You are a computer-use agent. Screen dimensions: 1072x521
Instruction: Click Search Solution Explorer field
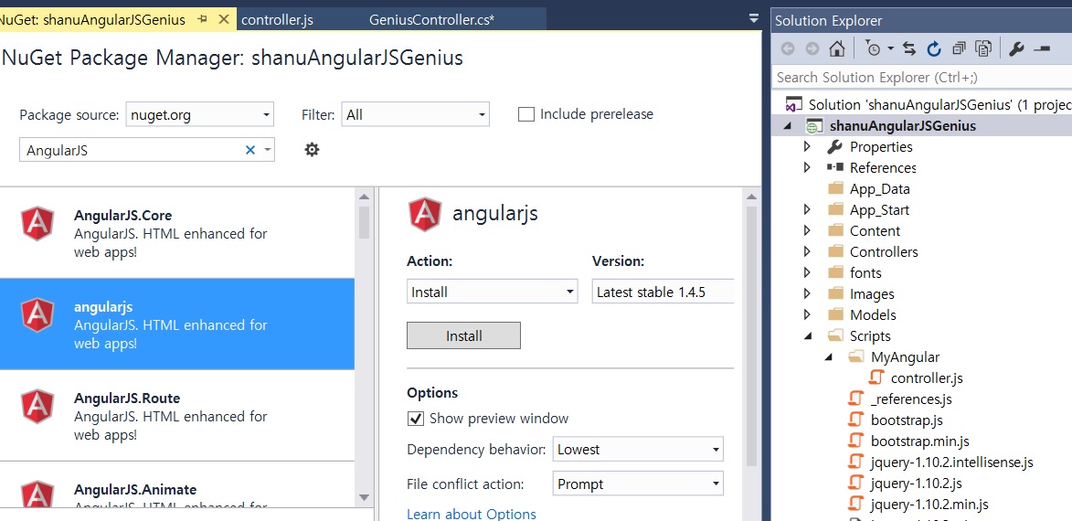point(921,78)
